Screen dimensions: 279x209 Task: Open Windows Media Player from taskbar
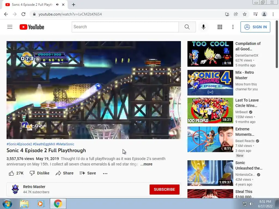(41, 204)
